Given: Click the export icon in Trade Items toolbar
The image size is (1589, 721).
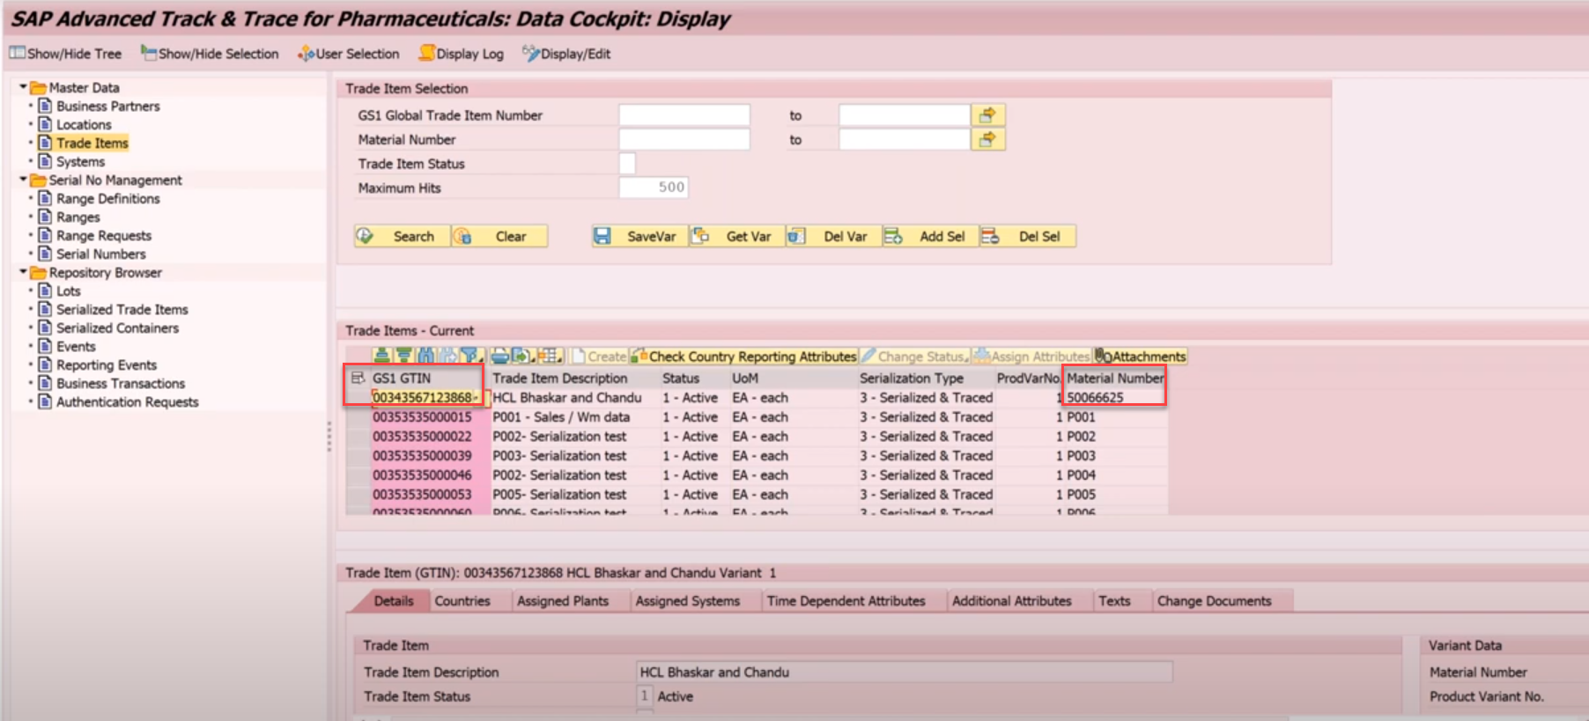Looking at the screenshot, I should tap(522, 356).
